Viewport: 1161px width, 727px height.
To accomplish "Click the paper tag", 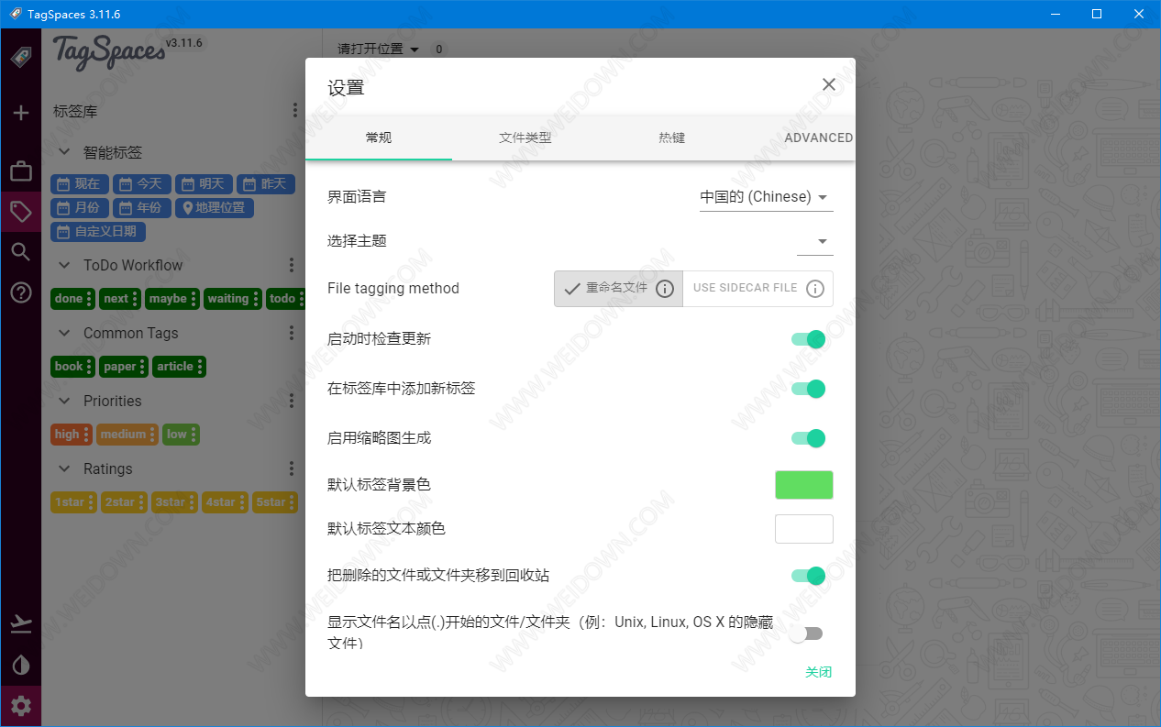I will 124,367.
